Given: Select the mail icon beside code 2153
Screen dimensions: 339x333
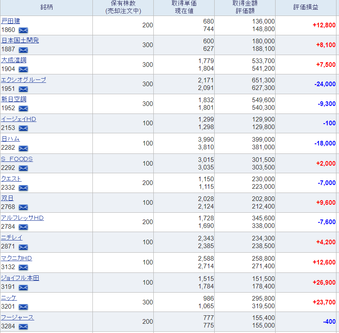Looking at the screenshot, I should pos(23,128).
